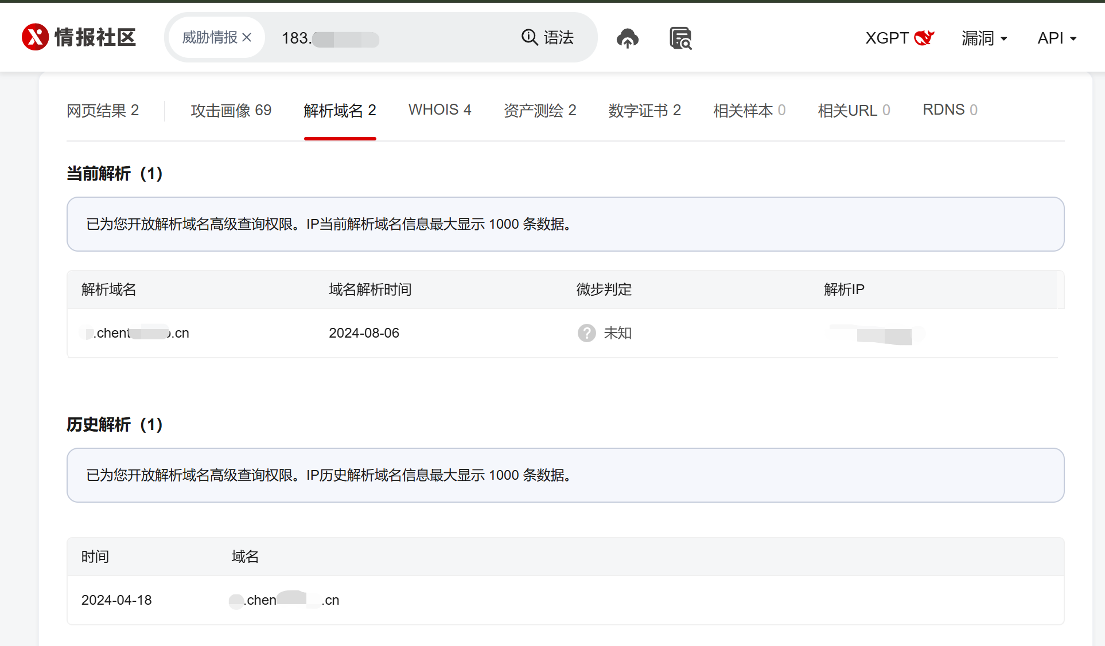Viewport: 1105px width, 646px height.
Task: Switch to the WHOIS tab
Action: click(x=440, y=110)
